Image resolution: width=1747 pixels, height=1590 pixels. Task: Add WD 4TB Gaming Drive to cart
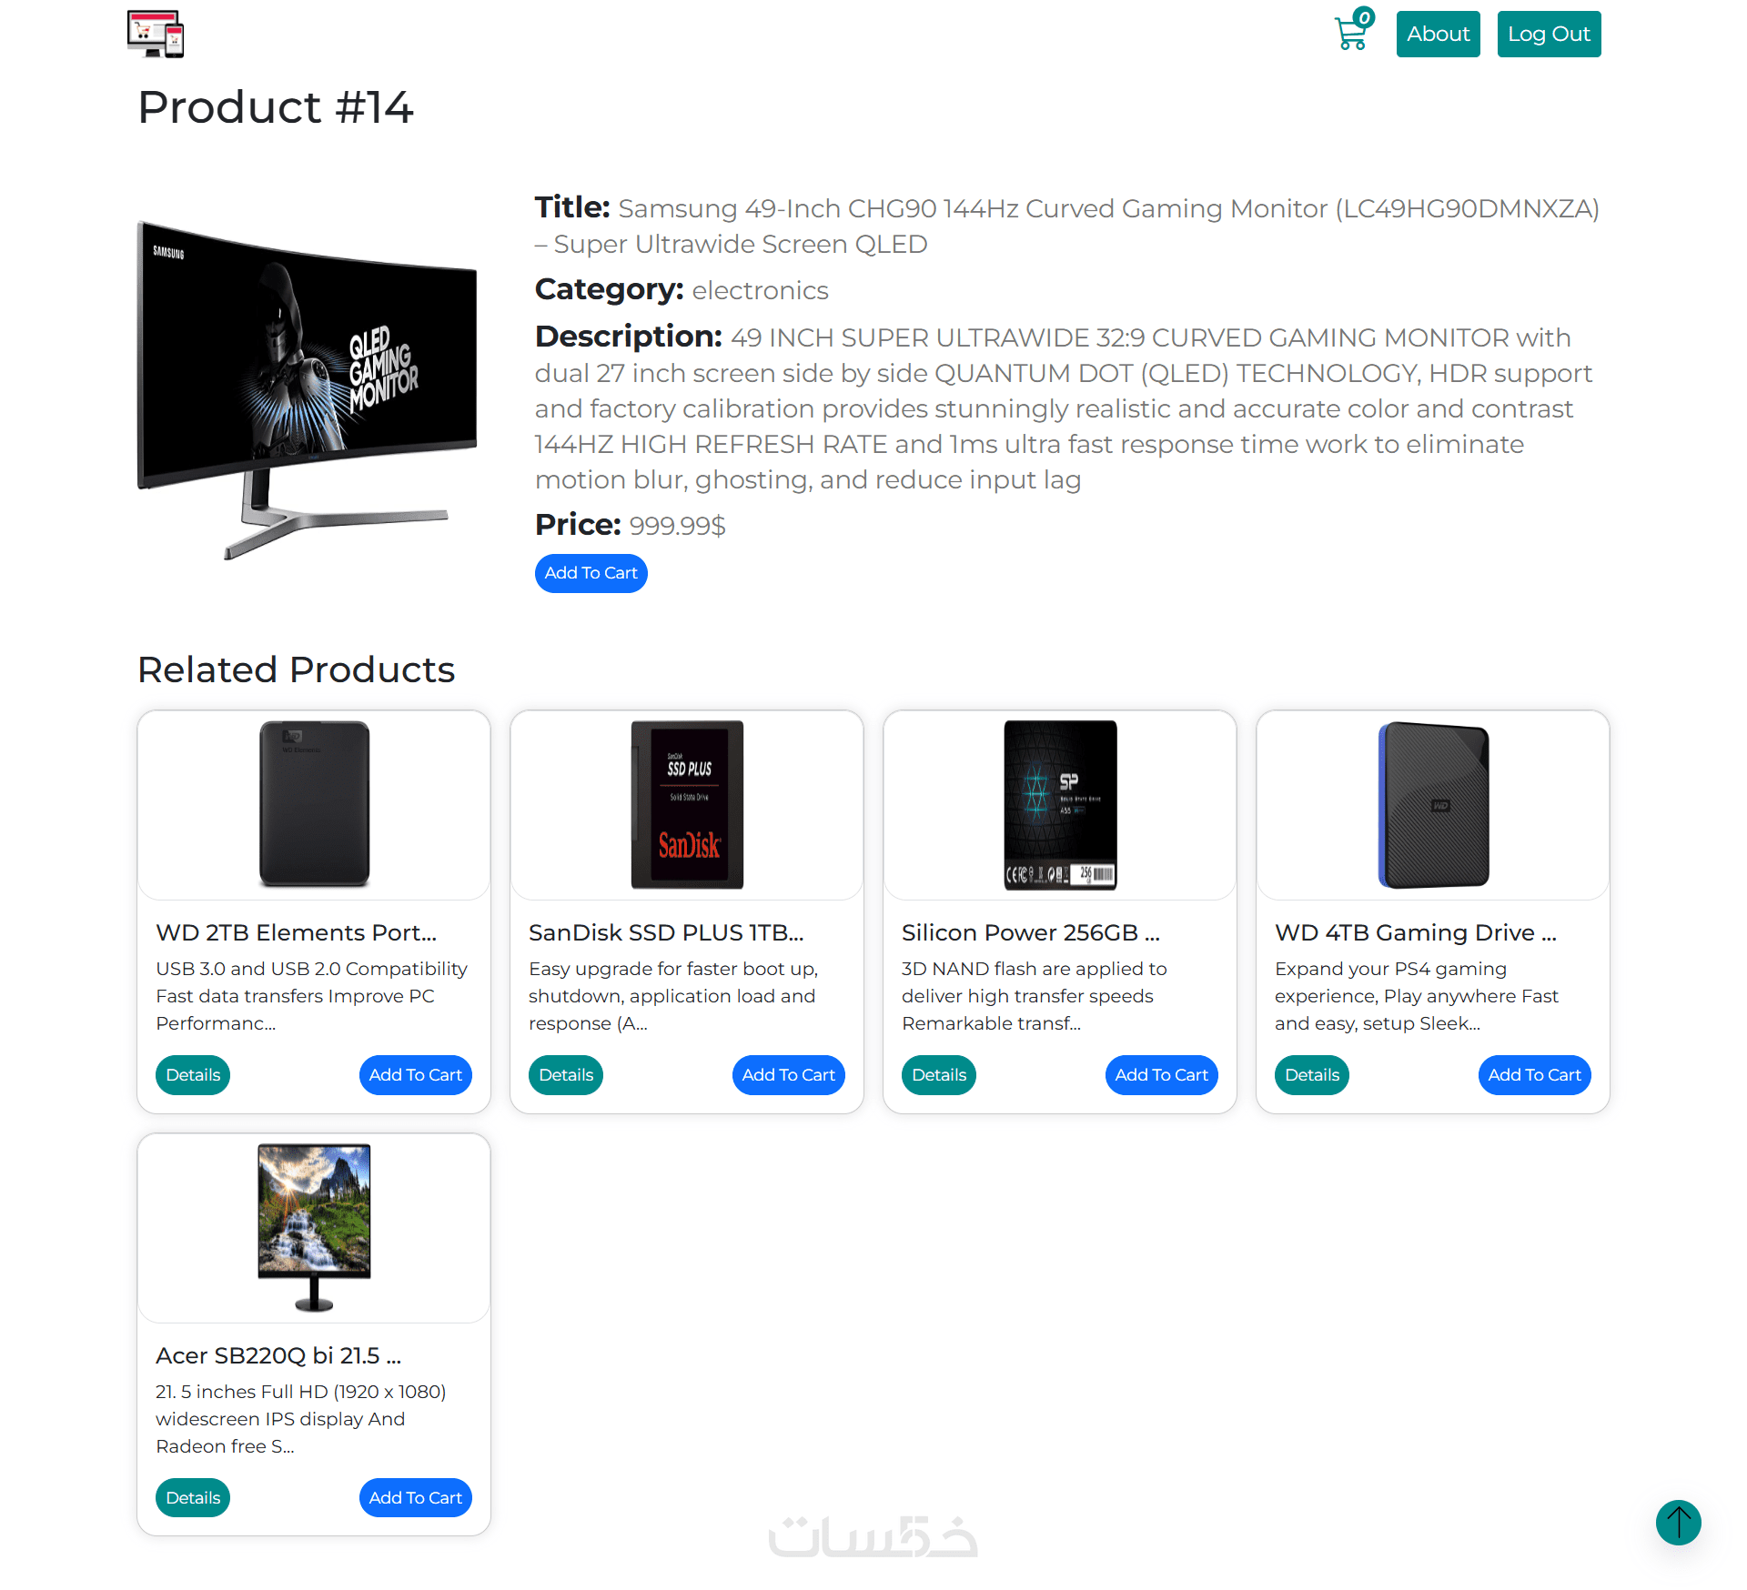click(x=1534, y=1075)
